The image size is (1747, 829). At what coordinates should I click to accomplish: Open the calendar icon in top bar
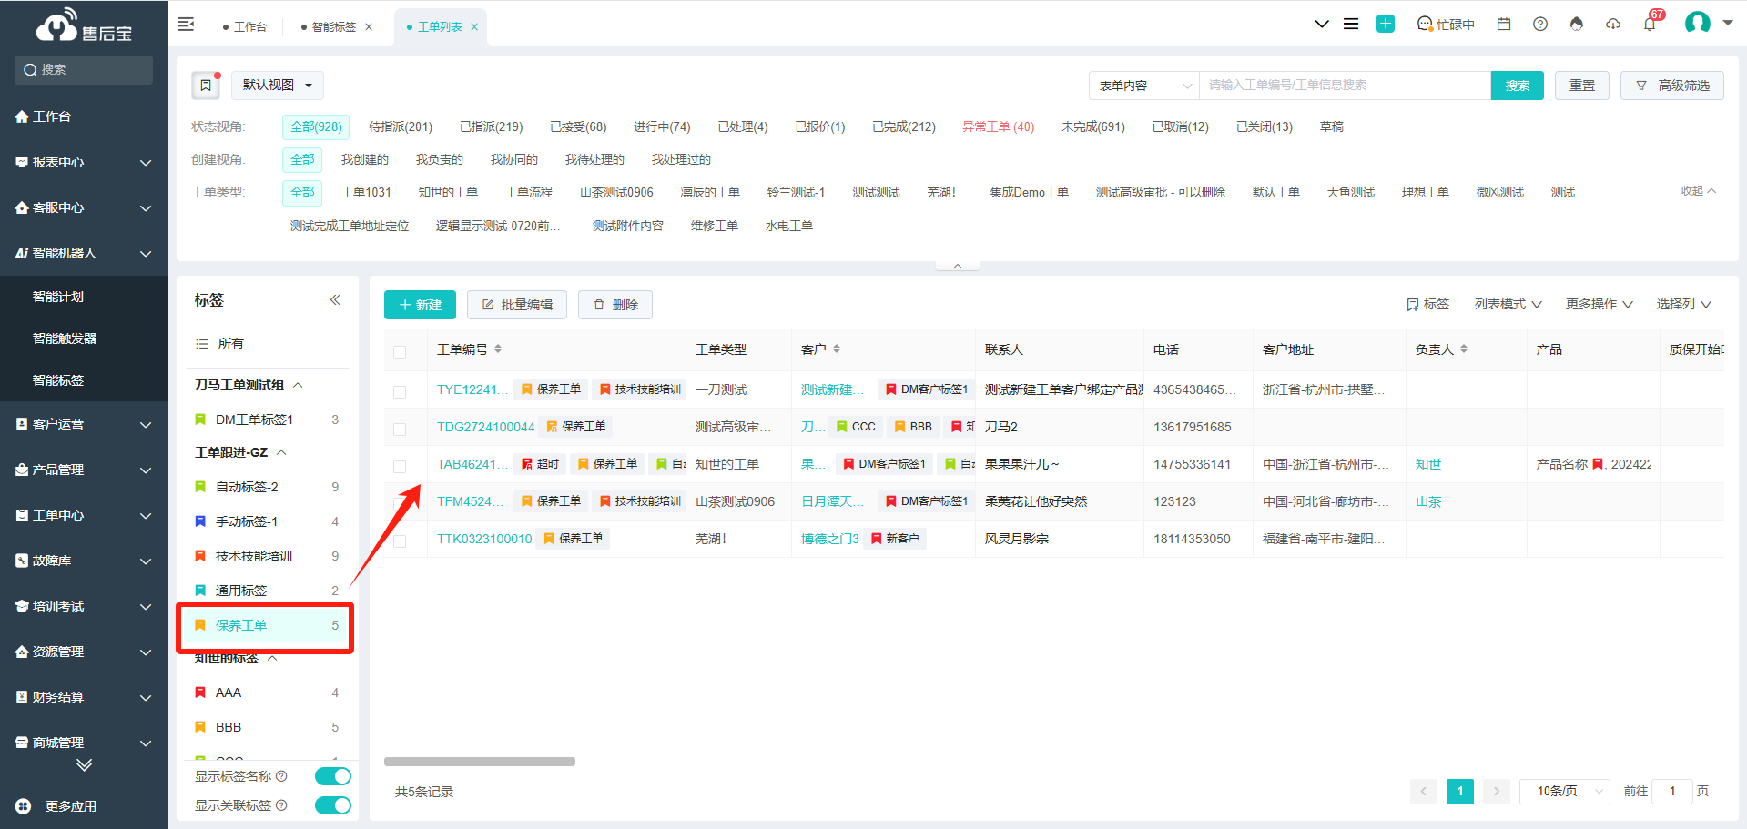[x=1504, y=25]
